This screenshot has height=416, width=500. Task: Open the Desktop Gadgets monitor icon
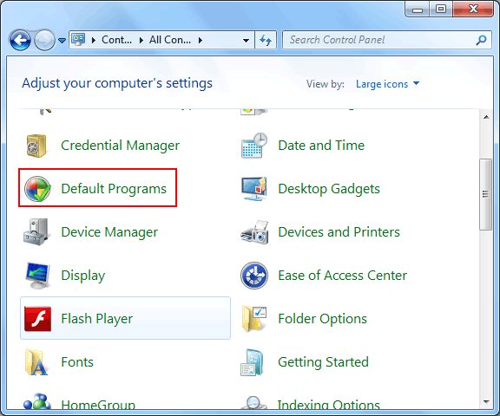(254, 189)
